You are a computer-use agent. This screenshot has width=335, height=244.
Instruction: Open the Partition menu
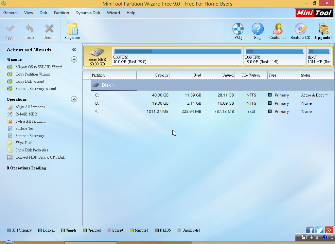62,13
